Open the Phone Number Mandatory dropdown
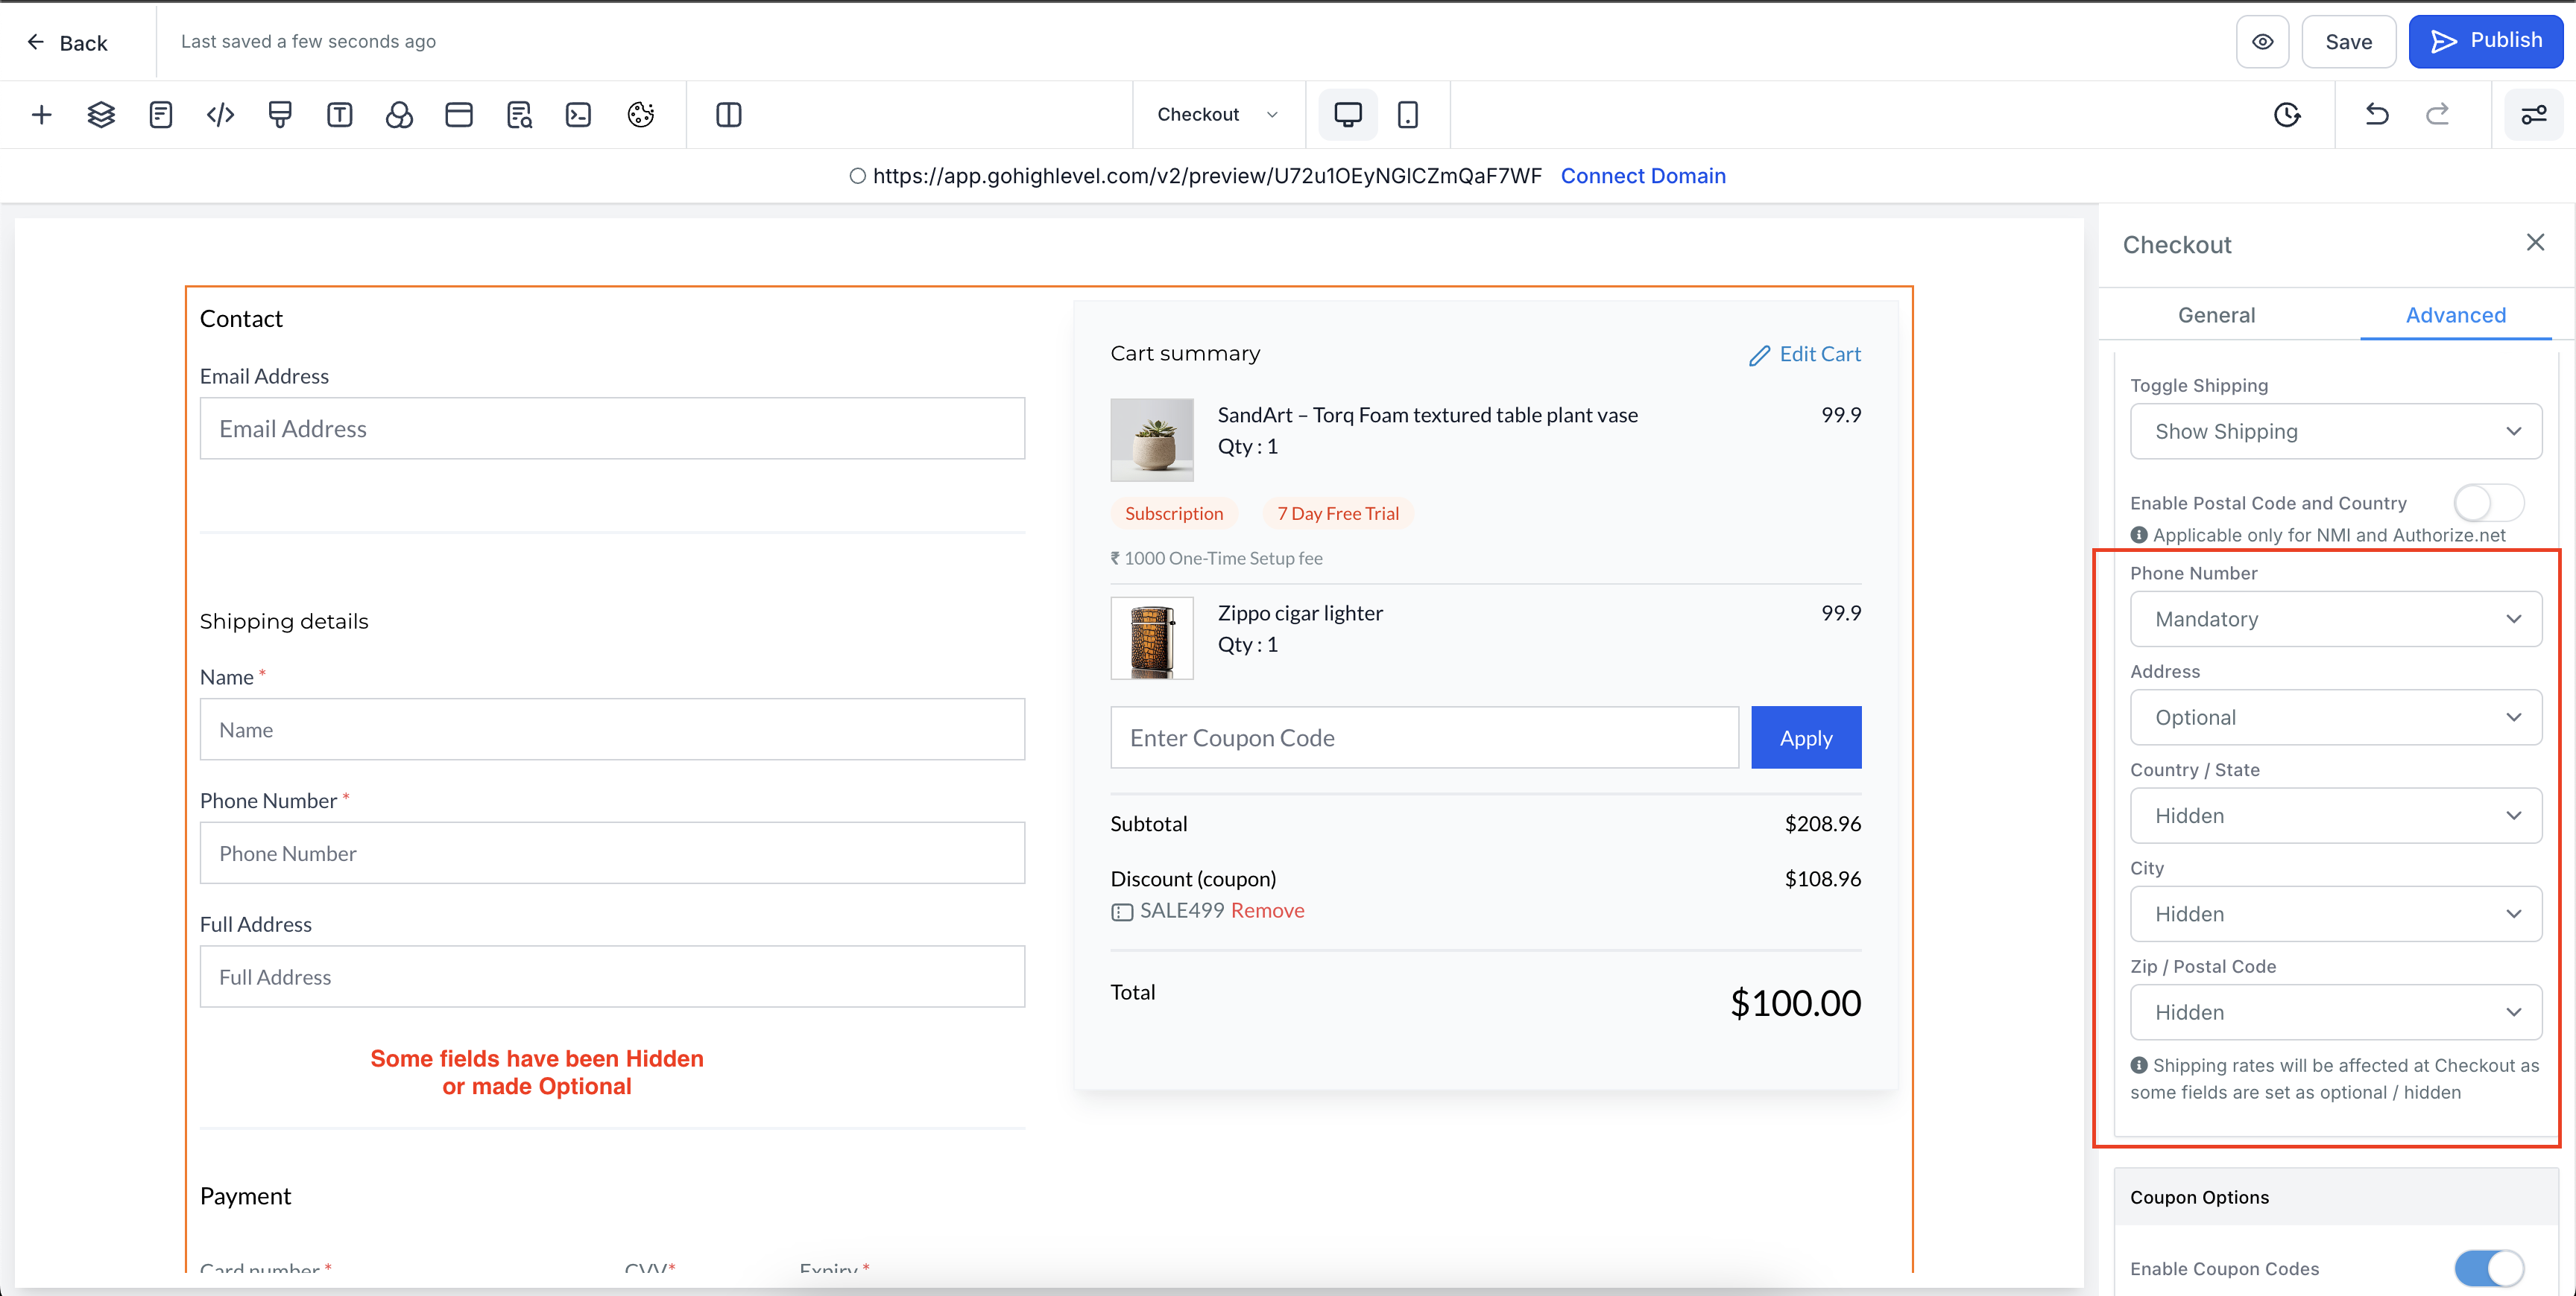Viewport: 2576px width, 1296px height. (x=2336, y=618)
